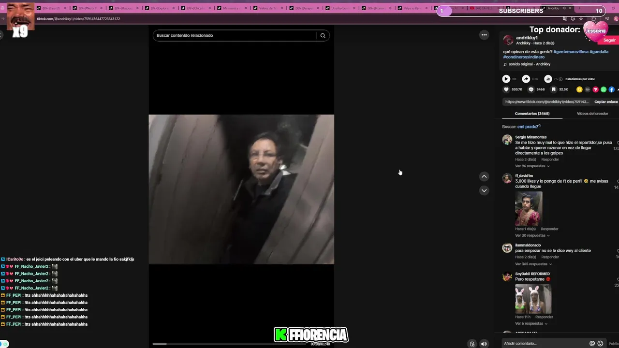Click the vidIQ play views icon

click(x=506, y=79)
